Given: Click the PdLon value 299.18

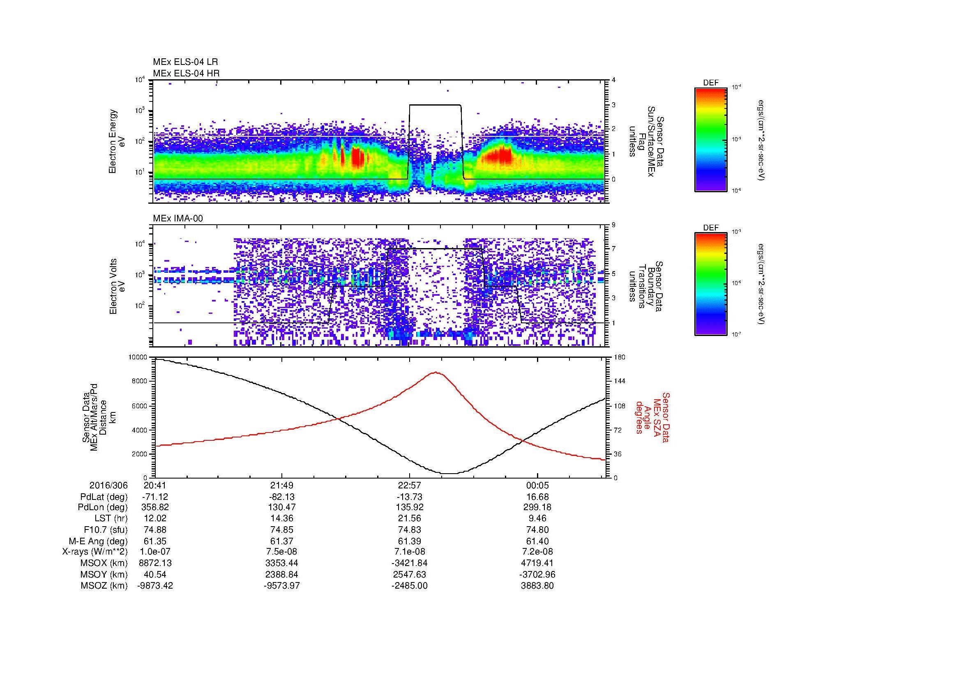Looking at the screenshot, I should (x=537, y=507).
